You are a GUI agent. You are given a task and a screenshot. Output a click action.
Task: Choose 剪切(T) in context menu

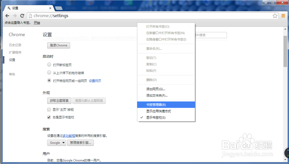tap(166, 58)
